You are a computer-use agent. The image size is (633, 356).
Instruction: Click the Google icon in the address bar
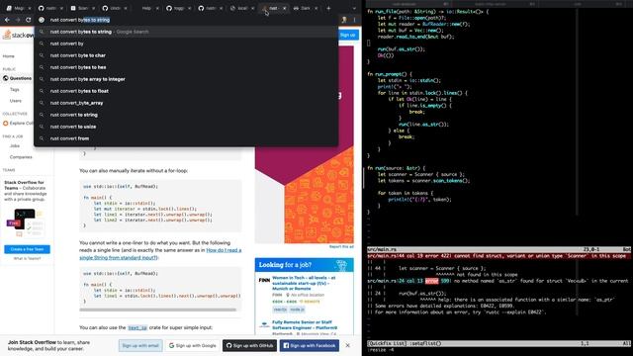pyautogui.click(x=42, y=20)
